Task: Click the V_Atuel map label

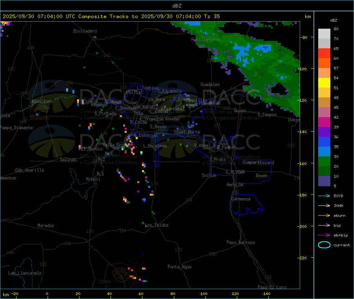Action: 202,145
